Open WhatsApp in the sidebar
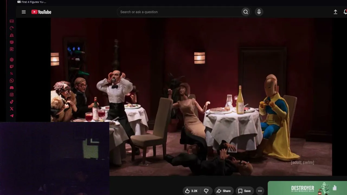347x195 pixels. click(12, 81)
